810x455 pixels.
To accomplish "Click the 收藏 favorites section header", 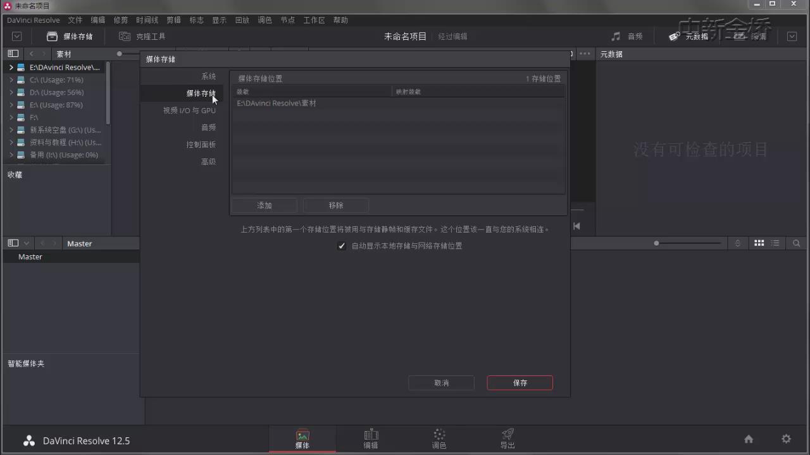I will tap(15, 174).
